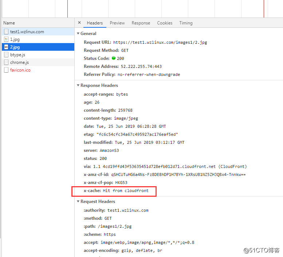Click the Remote Address value 52.222.255.74:443
283x257 pixels.
[x=141, y=66]
